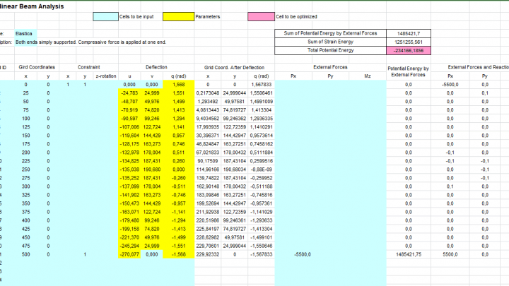Click the 'Total Potential Energy' label

coord(330,50)
